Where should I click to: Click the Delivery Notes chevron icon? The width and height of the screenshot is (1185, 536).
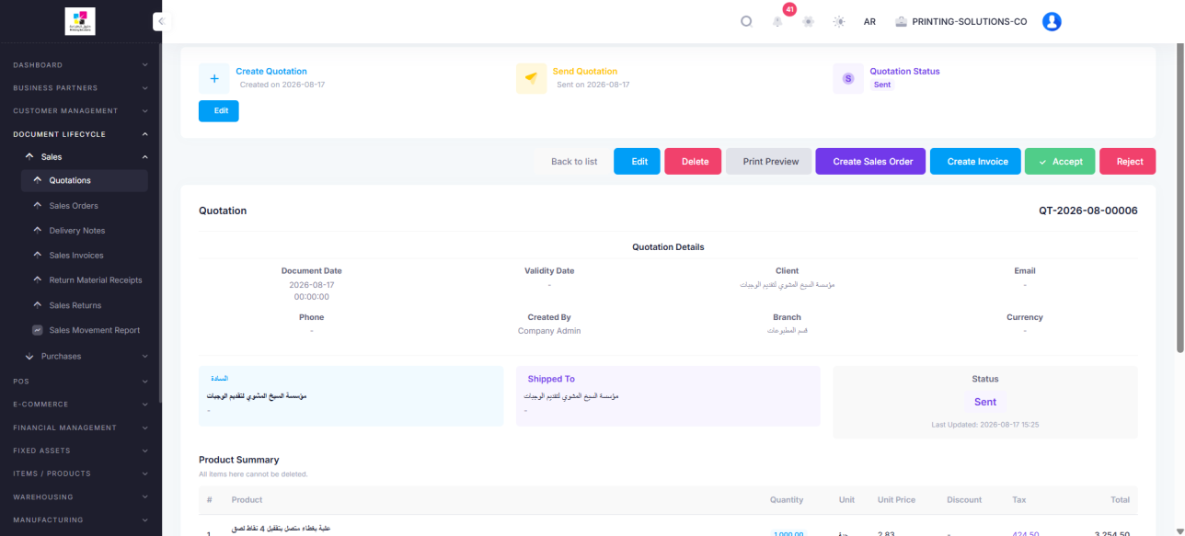click(38, 230)
